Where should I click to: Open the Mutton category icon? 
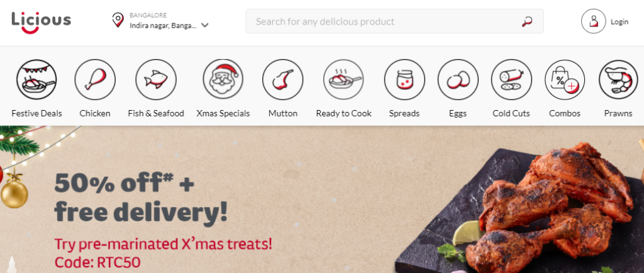(x=283, y=80)
